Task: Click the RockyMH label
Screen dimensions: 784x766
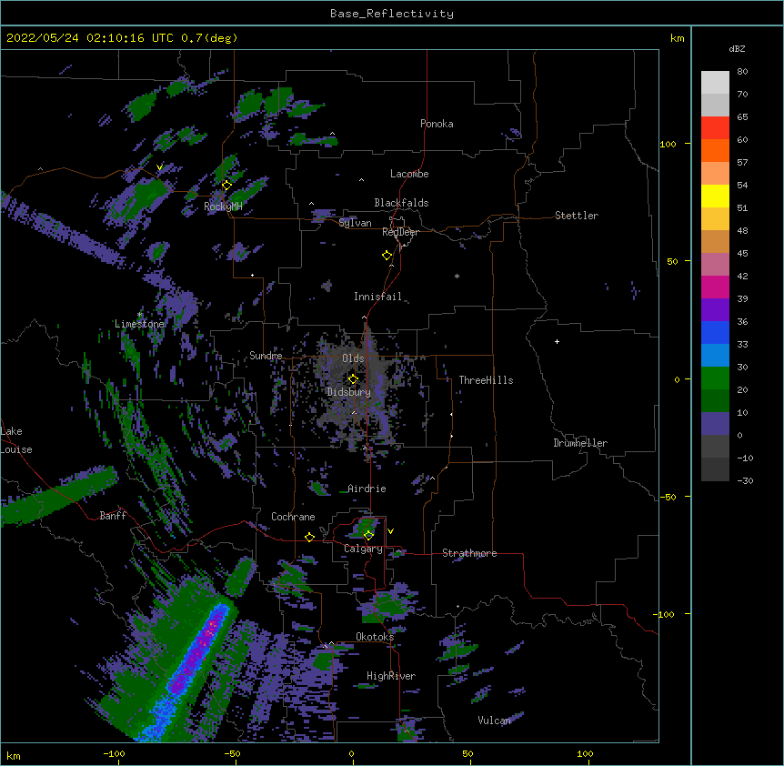Action: [x=223, y=207]
